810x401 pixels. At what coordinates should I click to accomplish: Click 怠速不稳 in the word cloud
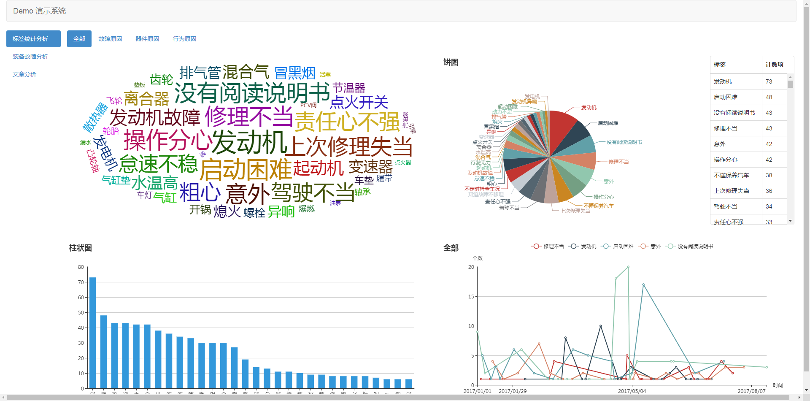point(158,164)
